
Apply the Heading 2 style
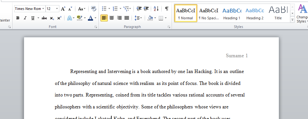255,13
